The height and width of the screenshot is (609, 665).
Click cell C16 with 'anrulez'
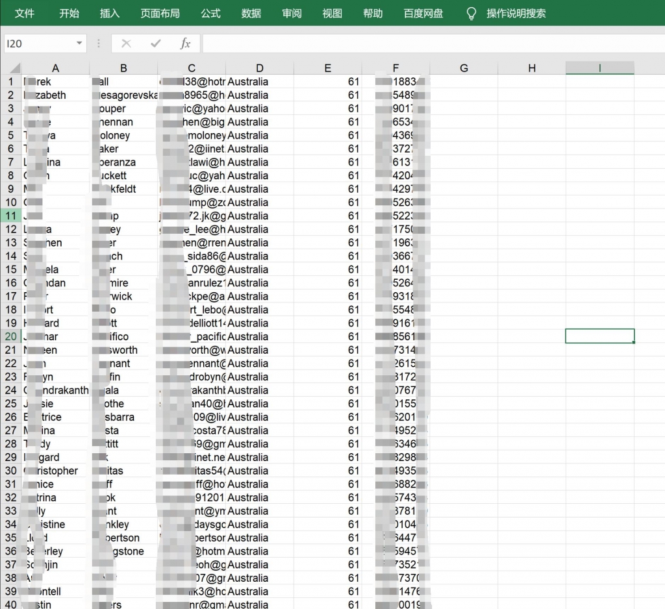click(192, 283)
